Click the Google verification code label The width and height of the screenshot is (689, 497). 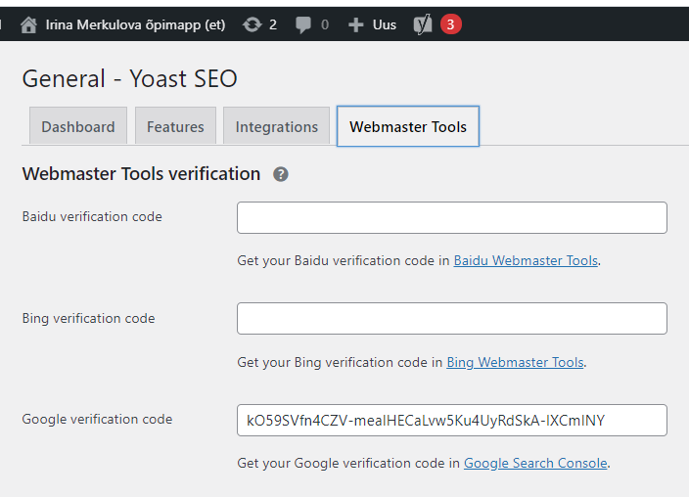pyautogui.click(x=97, y=419)
